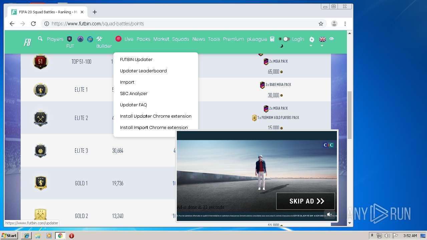The height and width of the screenshot is (240, 427).
Task: Open the Builder tools icon
Action: click(99, 39)
